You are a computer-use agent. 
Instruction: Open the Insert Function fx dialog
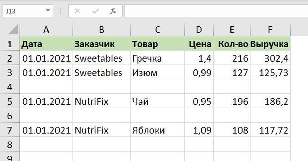tap(113, 11)
